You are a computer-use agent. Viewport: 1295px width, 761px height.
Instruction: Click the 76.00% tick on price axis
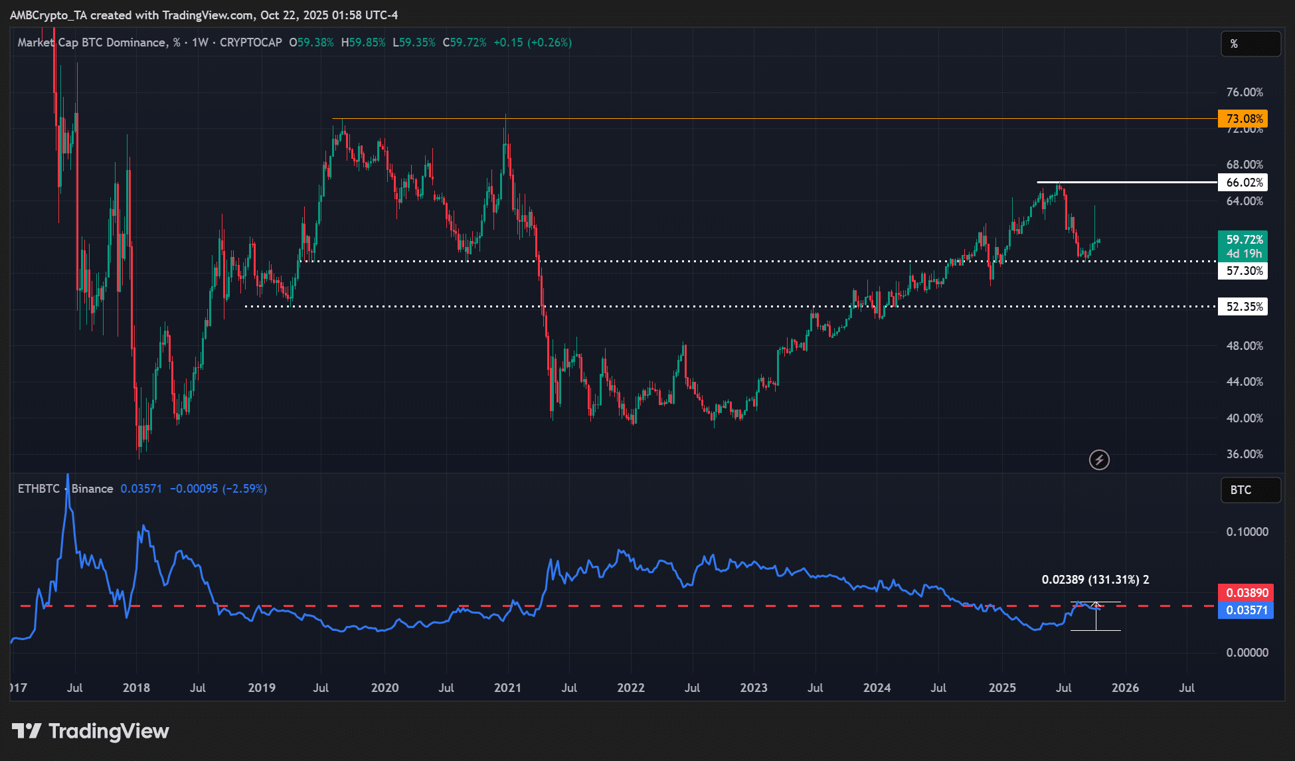[x=1244, y=92]
